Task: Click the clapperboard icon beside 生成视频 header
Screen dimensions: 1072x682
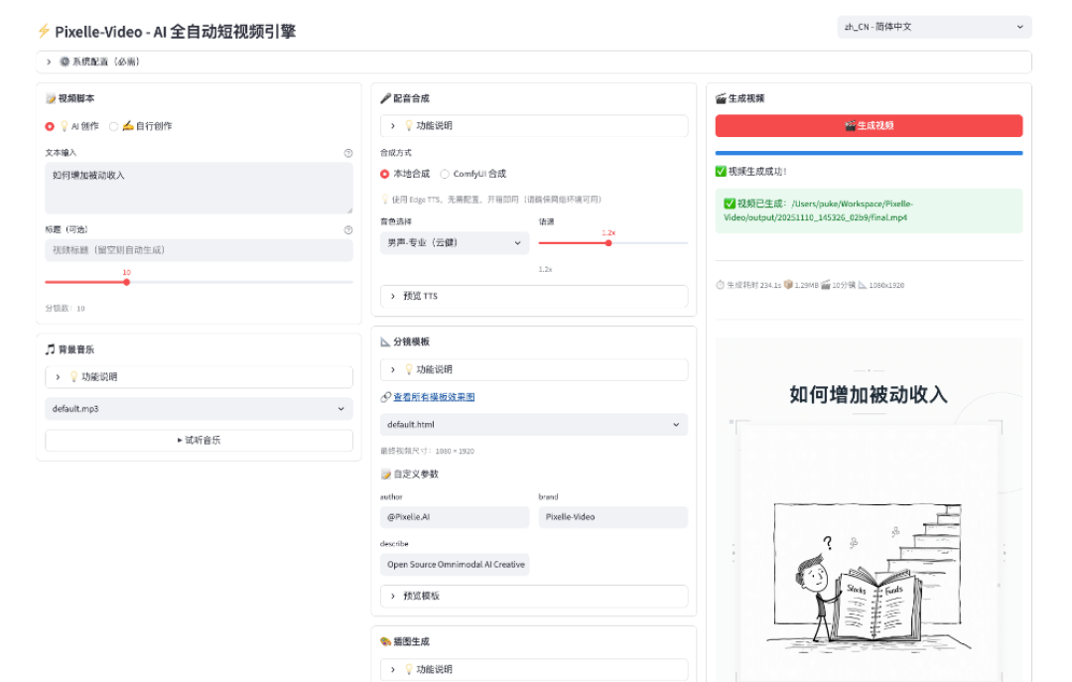Action: click(721, 98)
